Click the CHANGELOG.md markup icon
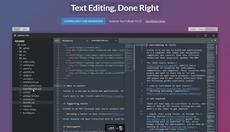This screenshot has width=230, height=132. pos(21,82)
